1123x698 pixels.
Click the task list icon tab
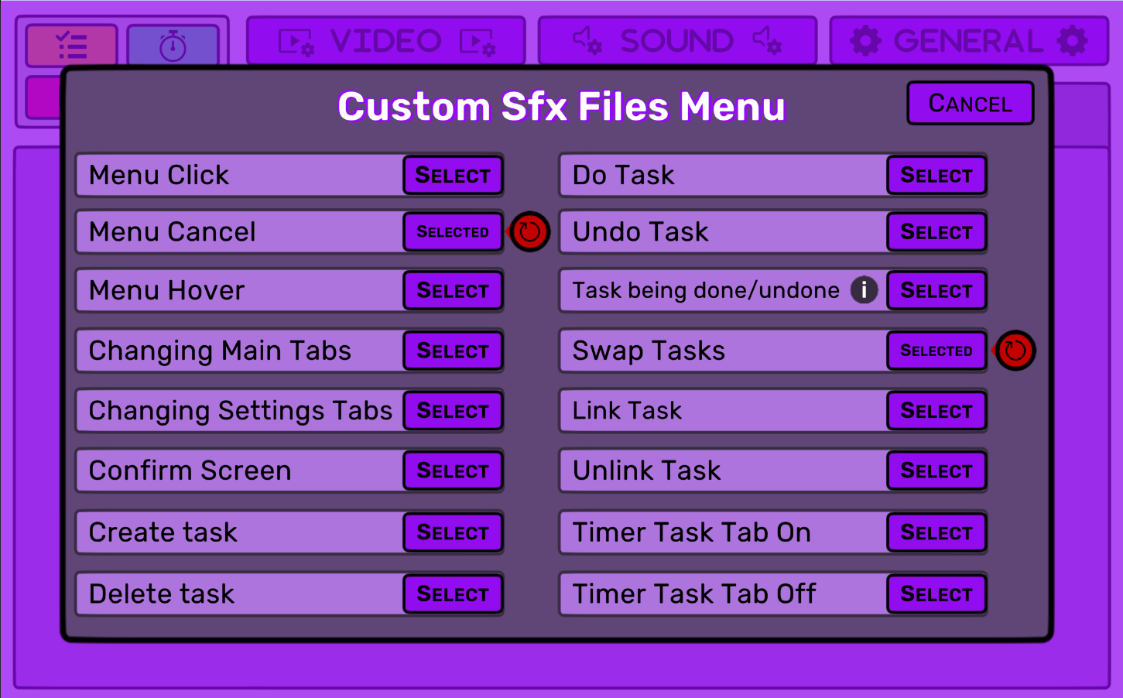pos(71,45)
